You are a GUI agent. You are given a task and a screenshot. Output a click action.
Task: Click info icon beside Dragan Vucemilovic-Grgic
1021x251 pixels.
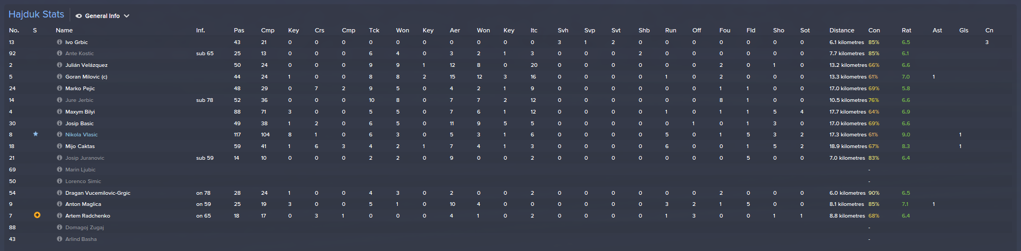point(60,193)
